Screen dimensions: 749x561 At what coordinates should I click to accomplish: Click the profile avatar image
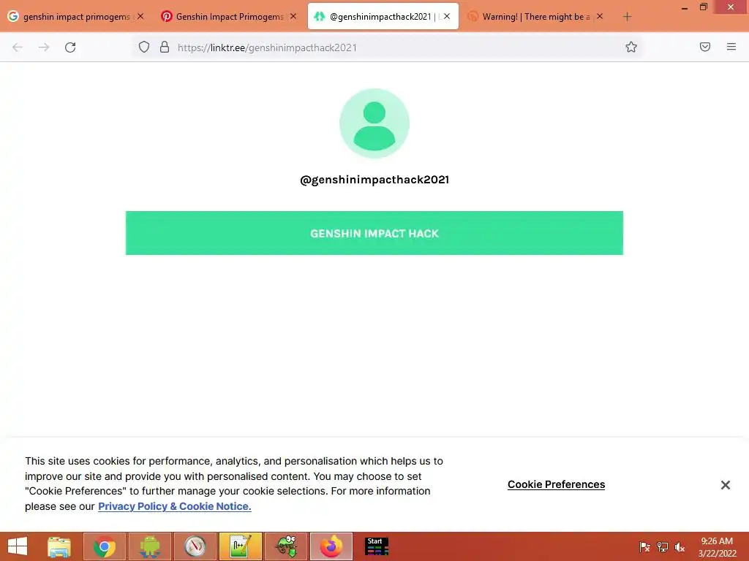point(374,123)
